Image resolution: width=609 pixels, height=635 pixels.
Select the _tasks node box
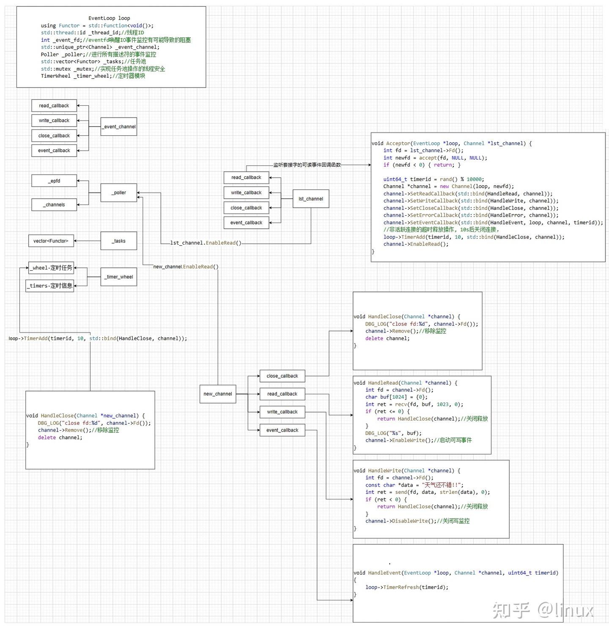pyautogui.click(x=119, y=241)
